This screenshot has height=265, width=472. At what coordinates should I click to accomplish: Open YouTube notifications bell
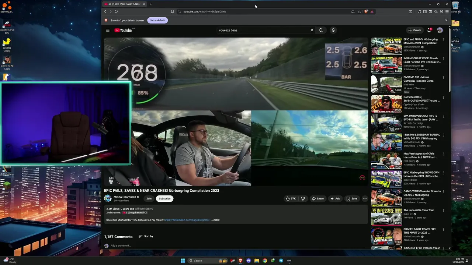click(429, 30)
